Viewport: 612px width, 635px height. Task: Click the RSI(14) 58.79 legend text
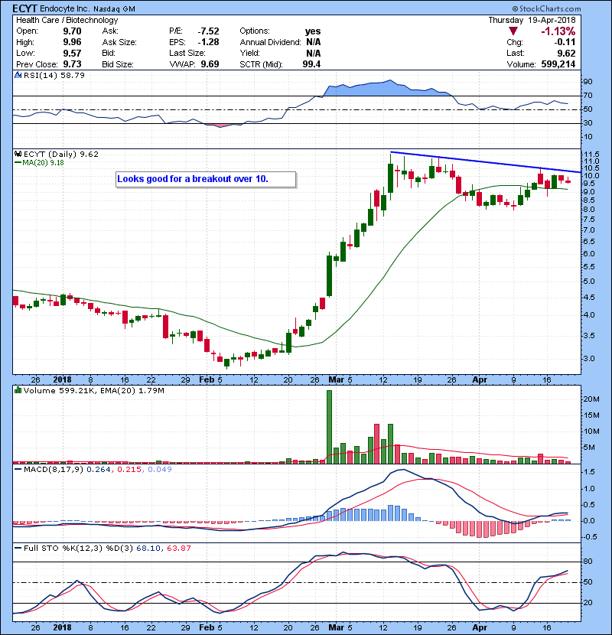54,75
